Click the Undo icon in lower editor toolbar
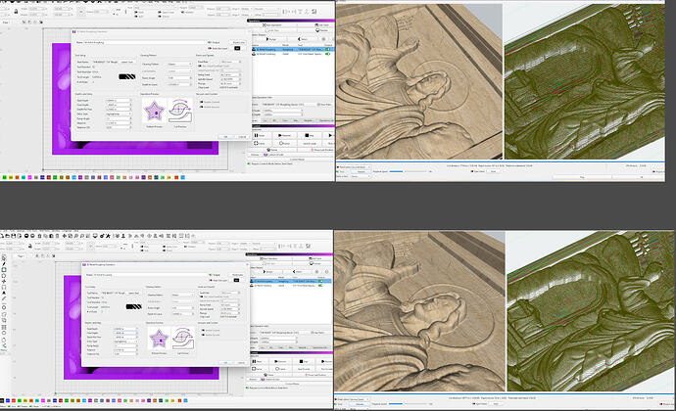The width and height of the screenshot is (676, 411). click(26, 236)
